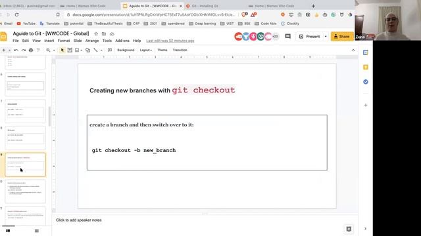Click the yellow Share button

(x=342, y=37)
